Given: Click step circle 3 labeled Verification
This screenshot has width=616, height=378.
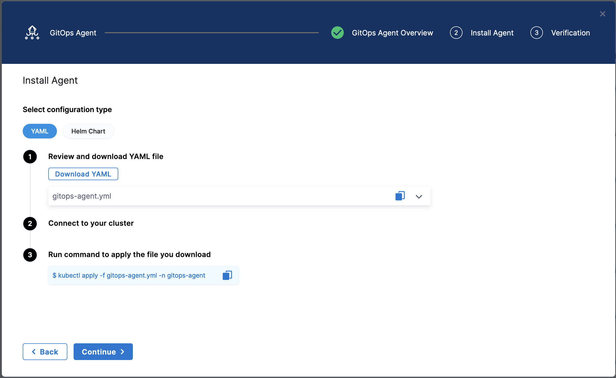Looking at the screenshot, I should [536, 32].
